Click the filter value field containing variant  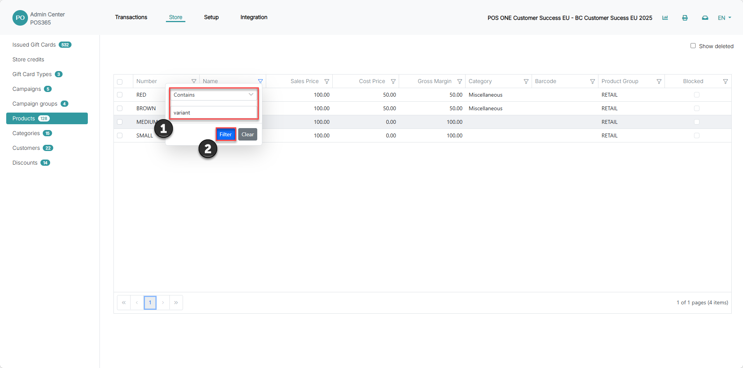click(214, 113)
